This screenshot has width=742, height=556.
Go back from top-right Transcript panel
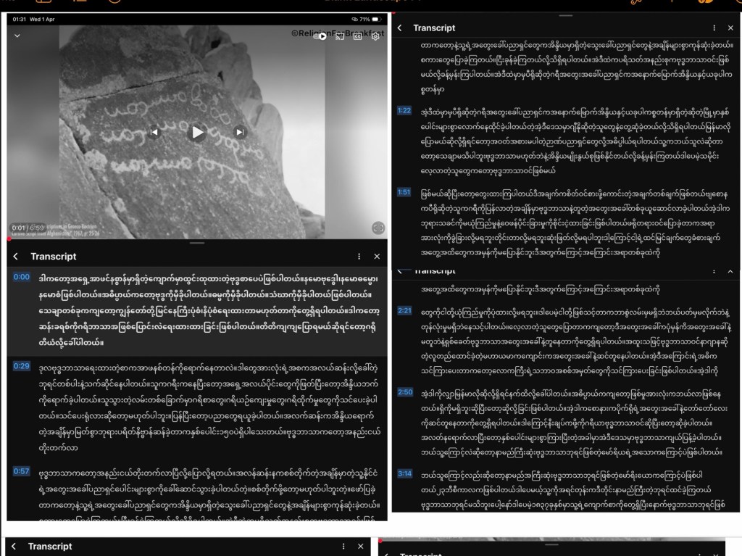coord(399,28)
